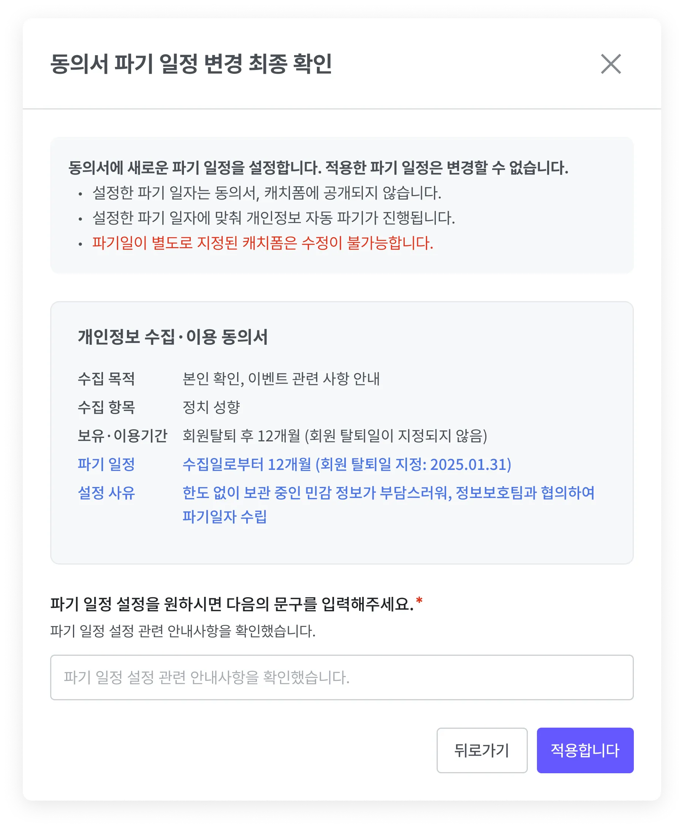Click the bold notice about 새로운 파기 일정

click(318, 168)
